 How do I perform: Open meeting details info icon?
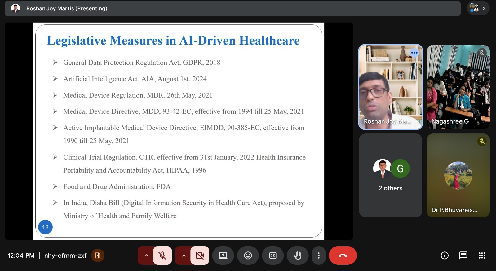(445, 256)
